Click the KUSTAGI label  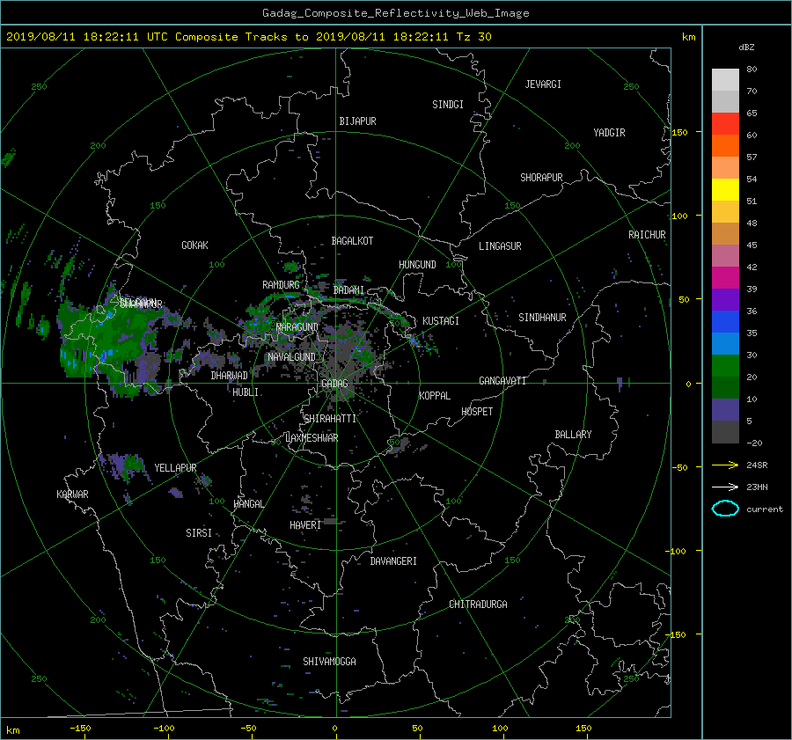441,321
